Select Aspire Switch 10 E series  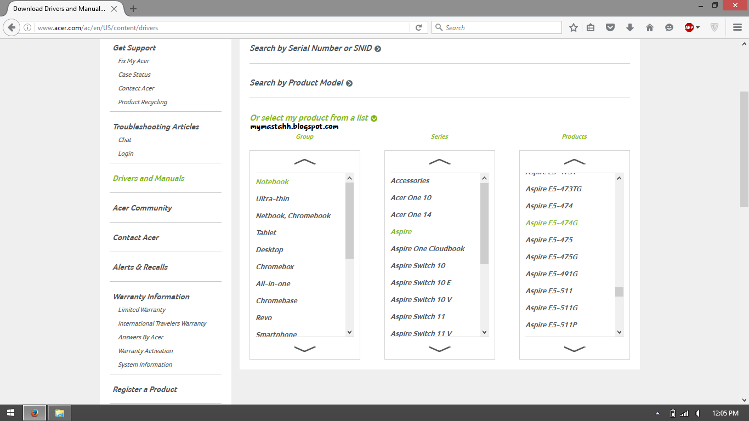click(x=421, y=282)
